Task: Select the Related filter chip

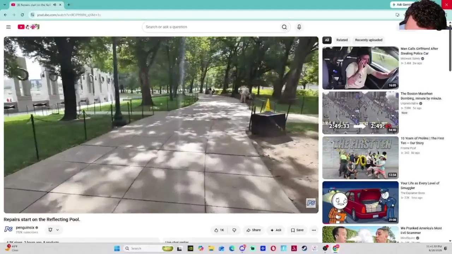Action: (x=342, y=40)
